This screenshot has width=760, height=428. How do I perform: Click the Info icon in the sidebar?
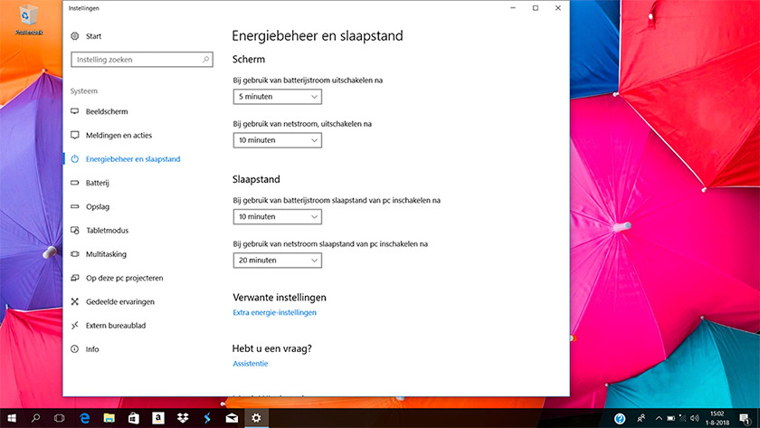pyautogui.click(x=75, y=349)
